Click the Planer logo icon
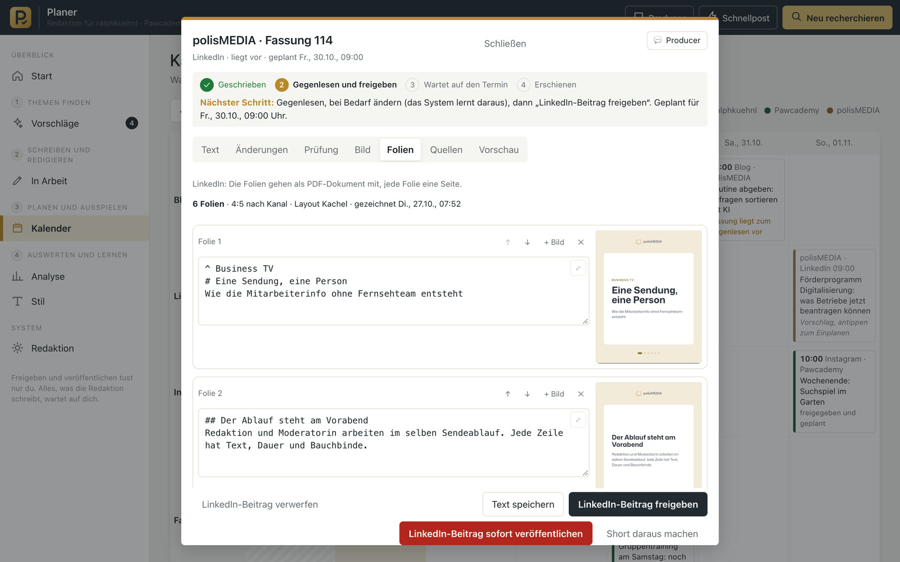 [20, 17]
